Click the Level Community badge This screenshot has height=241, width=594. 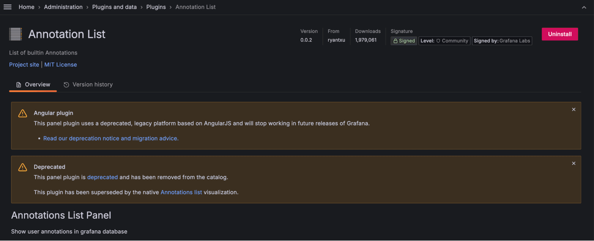click(x=444, y=41)
